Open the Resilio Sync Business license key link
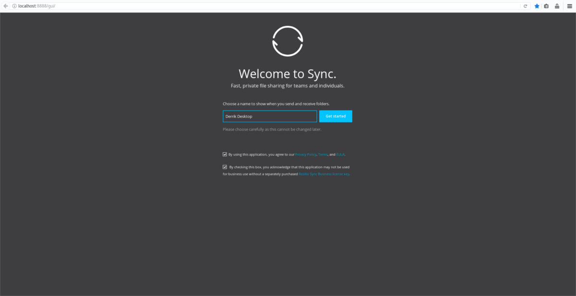 (x=324, y=174)
